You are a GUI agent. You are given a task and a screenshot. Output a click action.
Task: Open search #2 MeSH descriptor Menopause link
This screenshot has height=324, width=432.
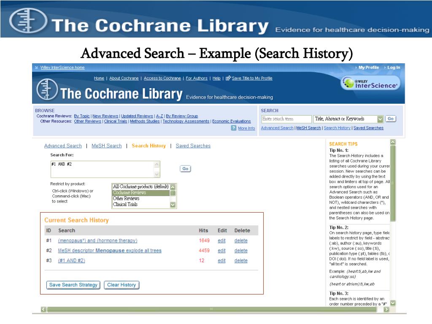[110, 251]
